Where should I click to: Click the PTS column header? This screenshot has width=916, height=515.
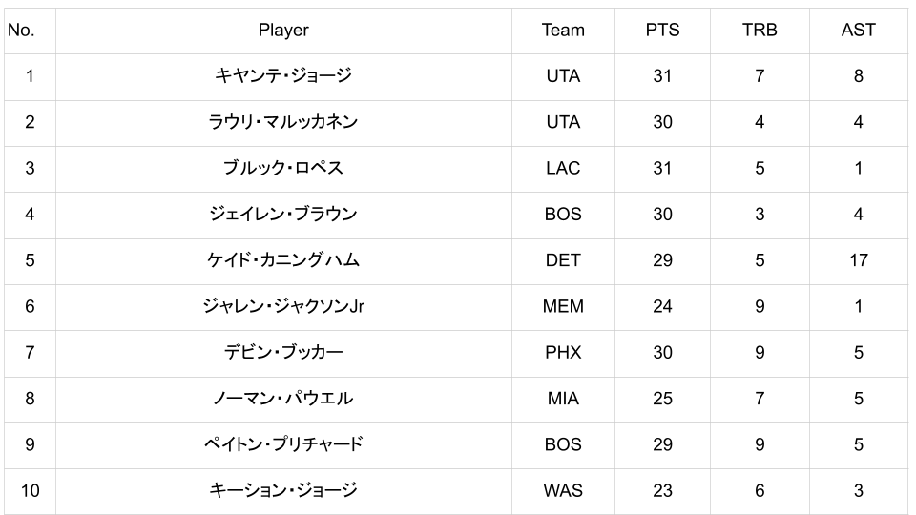tap(662, 31)
